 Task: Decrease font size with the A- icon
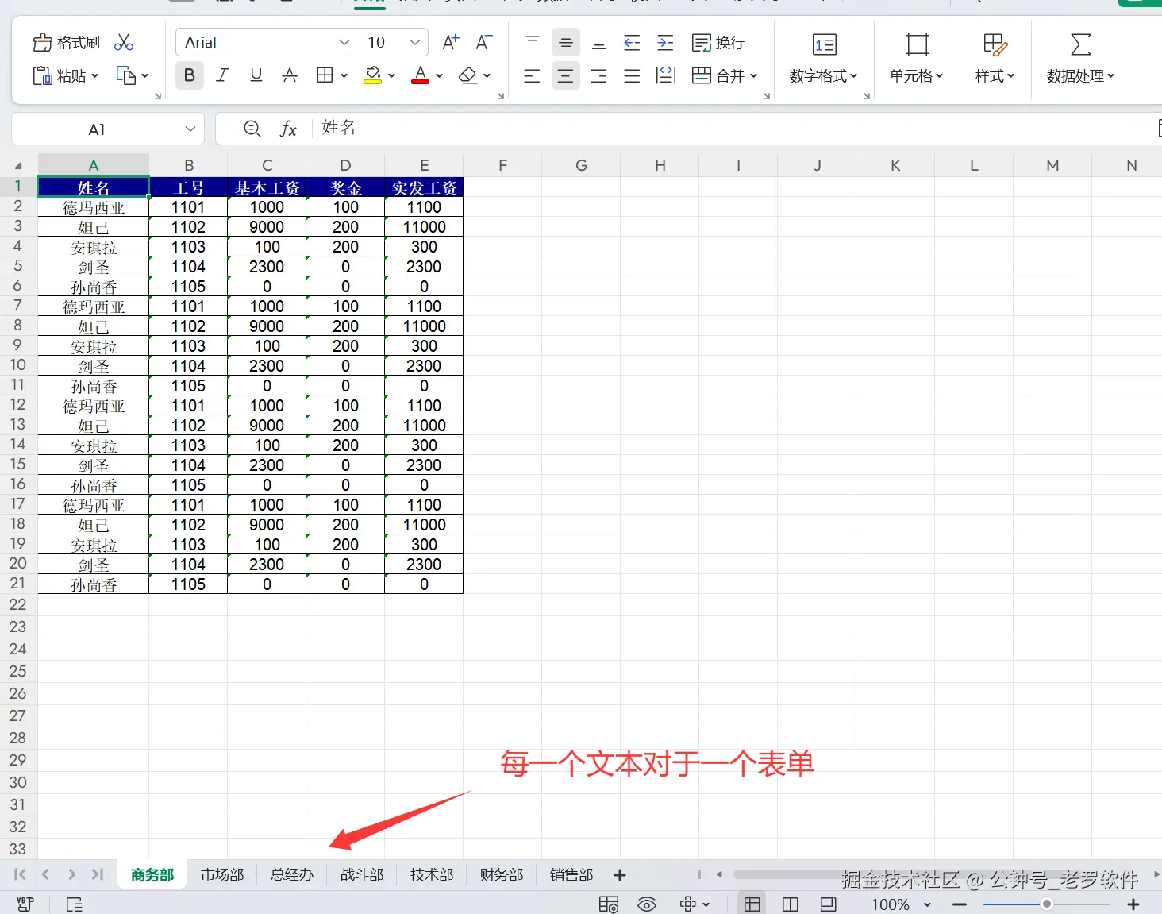pyautogui.click(x=483, y=43)
